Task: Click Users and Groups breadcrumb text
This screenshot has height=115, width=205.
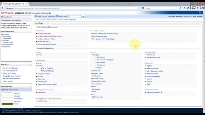Action: [70, 20]
